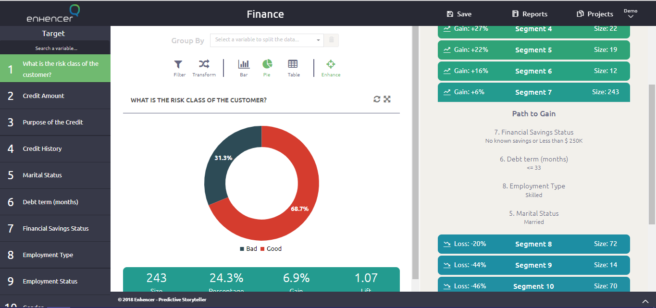Click '8. Employment Type' in Path to Gain
This screenshot has width=656, height=308.
pyautogui.click(x=533, y=186)
